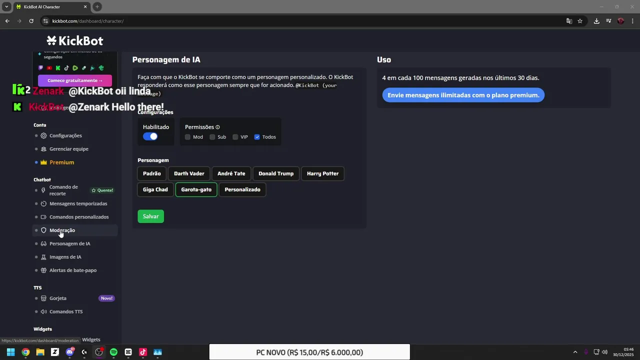Open Comandos personalizados in the sidebar
The width and height of the screenshot is (640, 360).
coord(79,217)
